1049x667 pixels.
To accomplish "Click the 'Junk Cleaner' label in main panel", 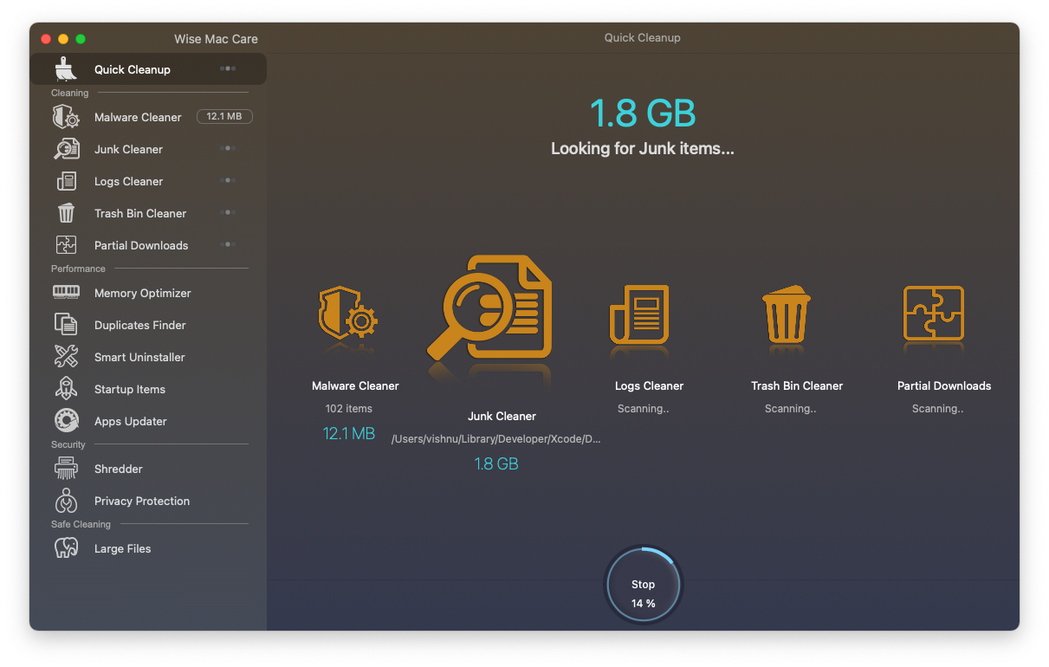I will 502,416.
